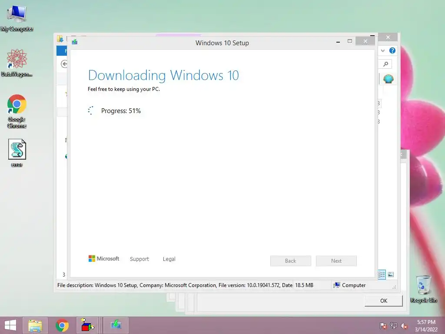Click the seashell icon in Explorer window
Screen dimensions: 445x334
tap(388, 79)
